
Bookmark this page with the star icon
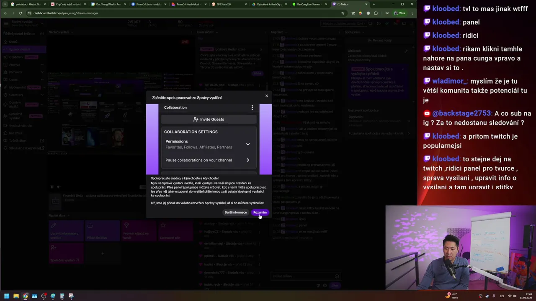(343, 13)
